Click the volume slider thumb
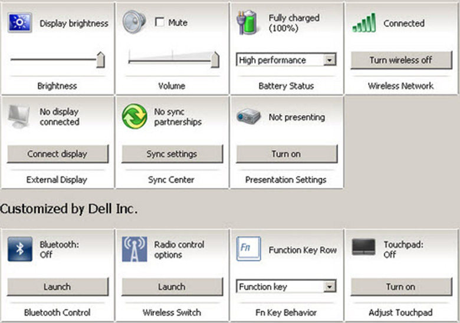This screenshot has width=460, height=323. coord(215,59)
